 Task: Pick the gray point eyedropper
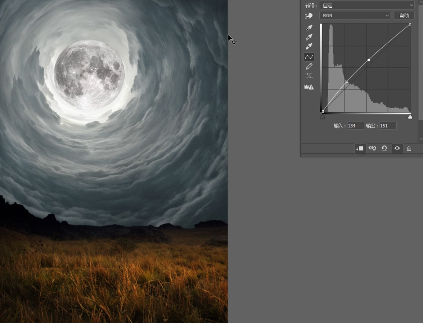point(309,37)
